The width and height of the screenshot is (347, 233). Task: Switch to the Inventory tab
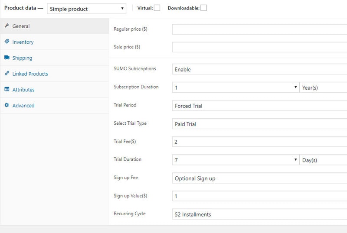[x=23, y=42]
